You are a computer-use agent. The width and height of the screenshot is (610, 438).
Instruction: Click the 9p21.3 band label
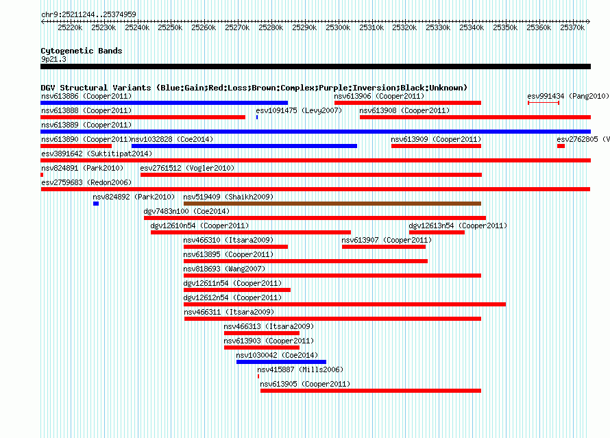[53, 59]
